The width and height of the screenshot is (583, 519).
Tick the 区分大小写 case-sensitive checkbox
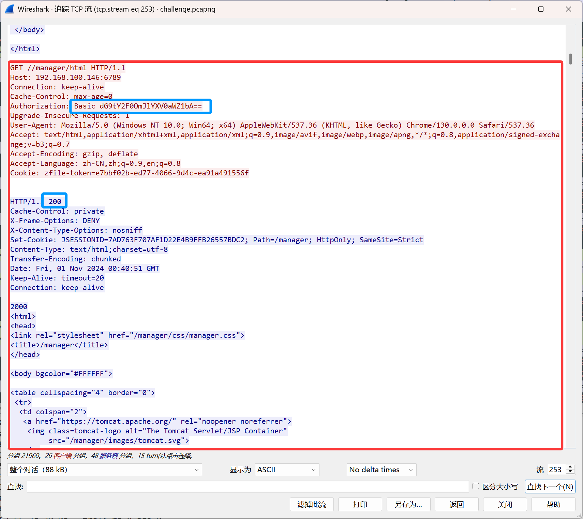click(x=476, y=486)
